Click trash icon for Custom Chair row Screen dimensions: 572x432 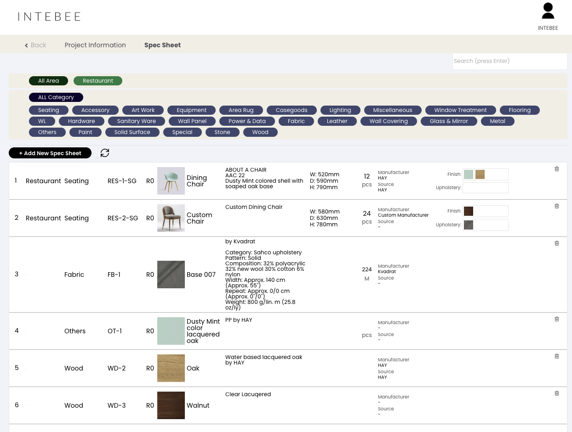tap(557, 206)
